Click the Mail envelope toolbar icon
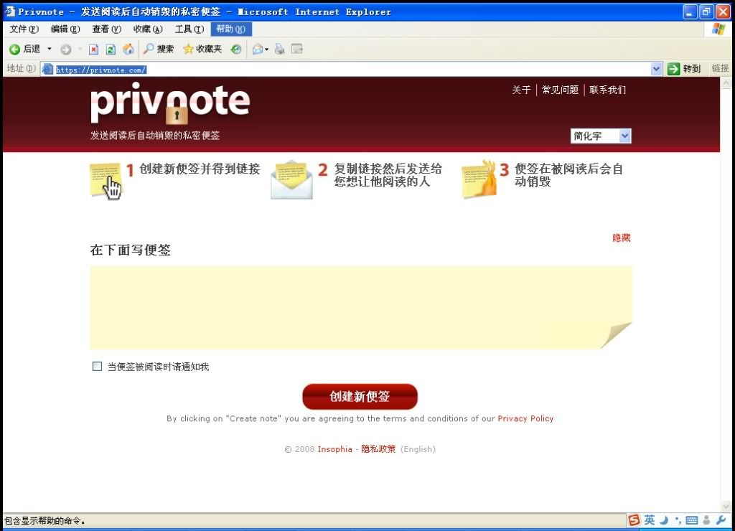Image resolution: width=735 pixels, height=531 pixels. click(258, 50)
